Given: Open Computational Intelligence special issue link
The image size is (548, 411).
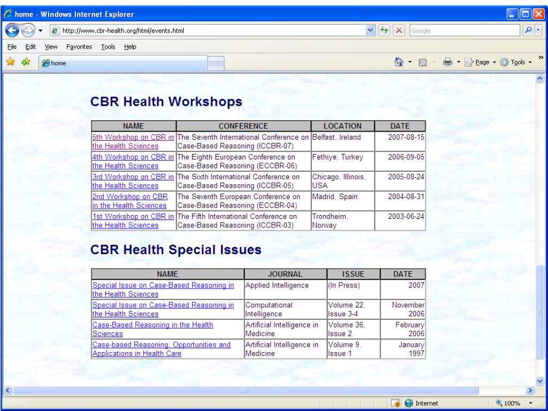Looking at the screenshot, I should [x=163, y=309].
